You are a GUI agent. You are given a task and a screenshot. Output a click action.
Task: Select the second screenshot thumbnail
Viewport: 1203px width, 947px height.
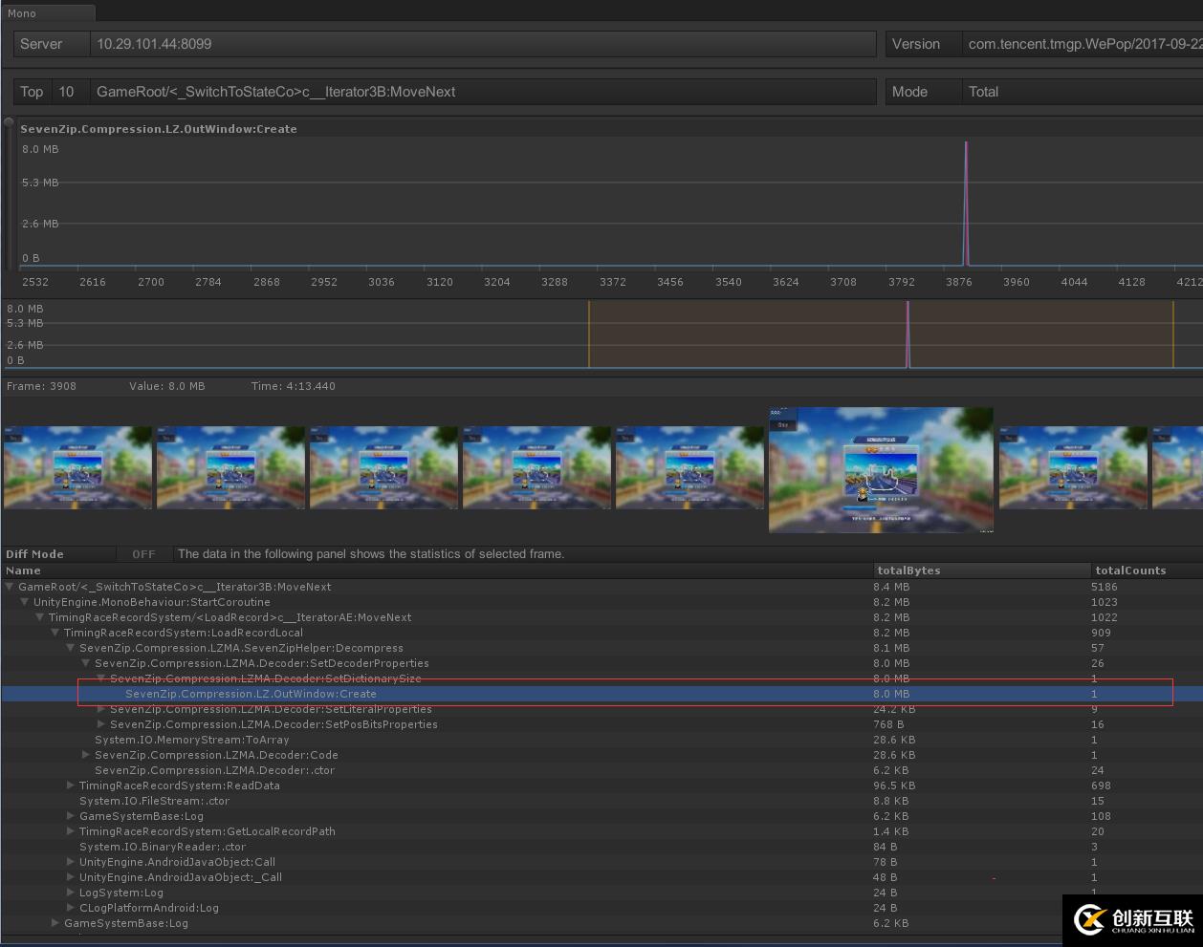tap(230, 467)
